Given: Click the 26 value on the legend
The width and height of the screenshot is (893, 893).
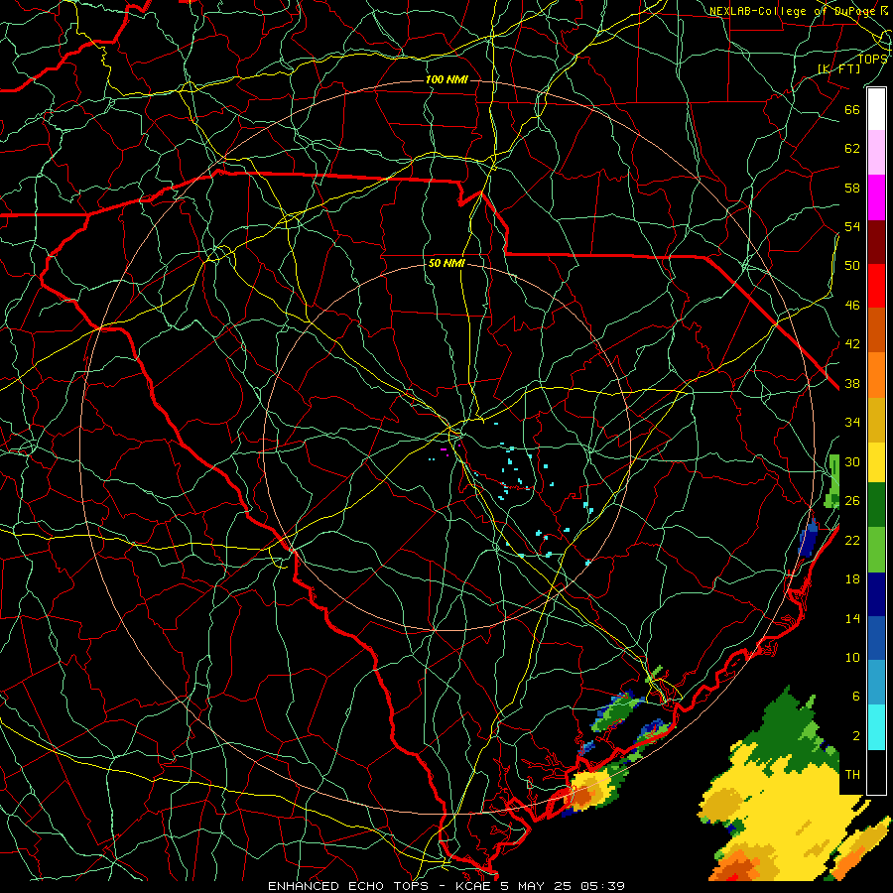Looking at the screenshot, I should [852, 501].
